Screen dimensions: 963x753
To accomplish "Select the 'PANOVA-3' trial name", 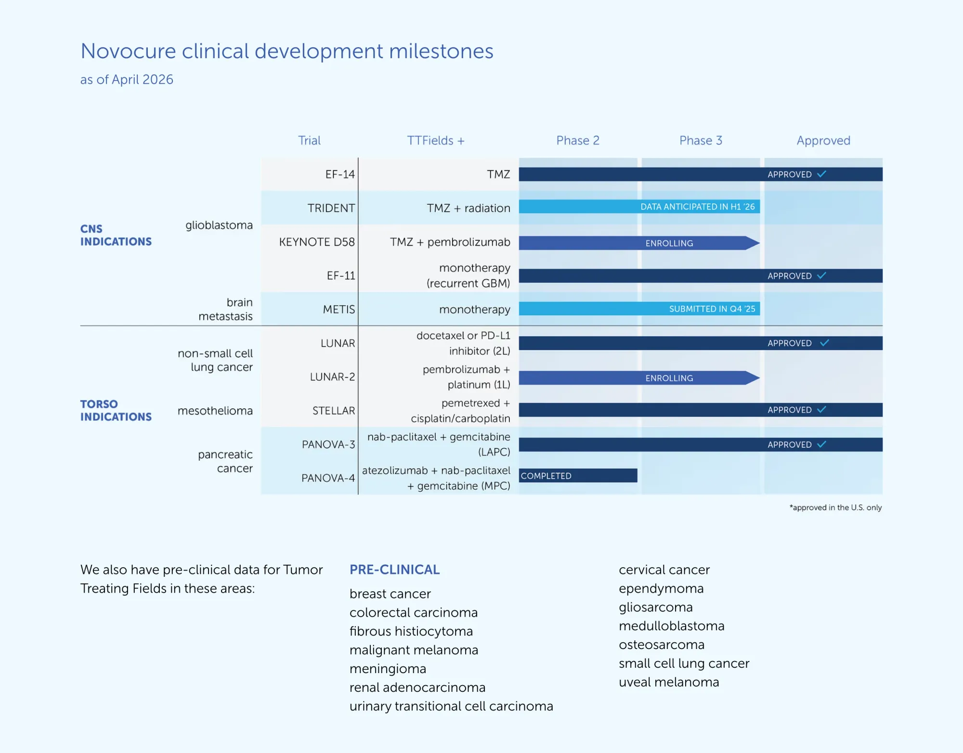I will pos(328,444).
